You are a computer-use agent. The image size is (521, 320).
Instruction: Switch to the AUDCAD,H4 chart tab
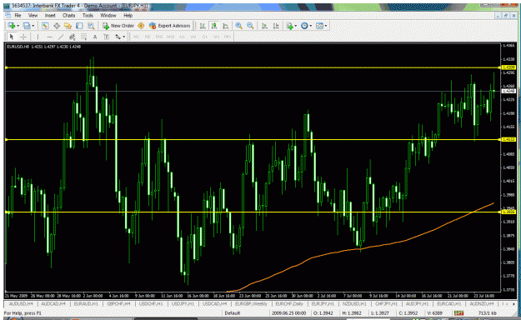coord(53,303)
